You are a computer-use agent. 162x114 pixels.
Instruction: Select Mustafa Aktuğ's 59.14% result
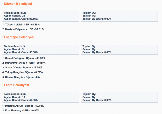point(23,106)
